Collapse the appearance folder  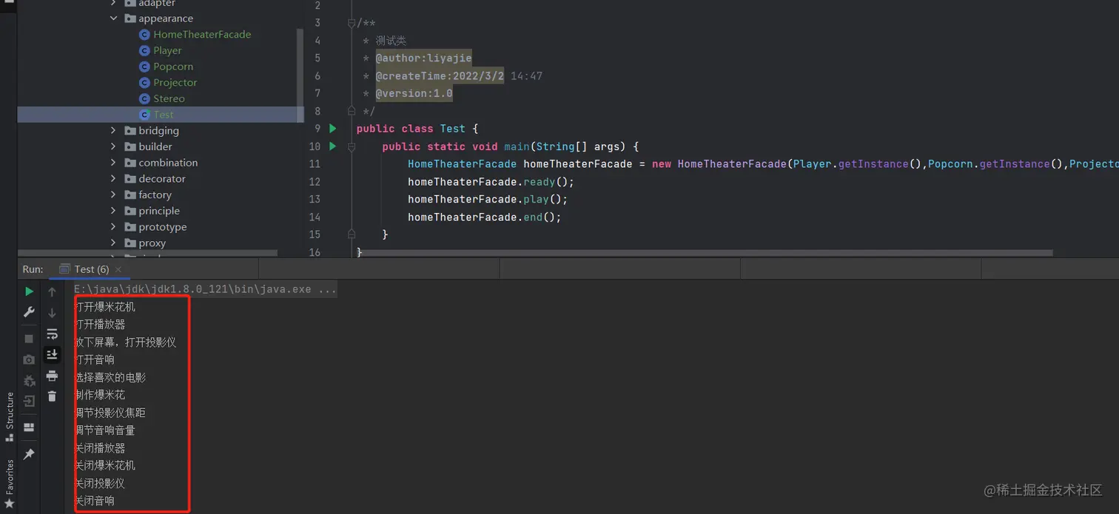(113, 18)
